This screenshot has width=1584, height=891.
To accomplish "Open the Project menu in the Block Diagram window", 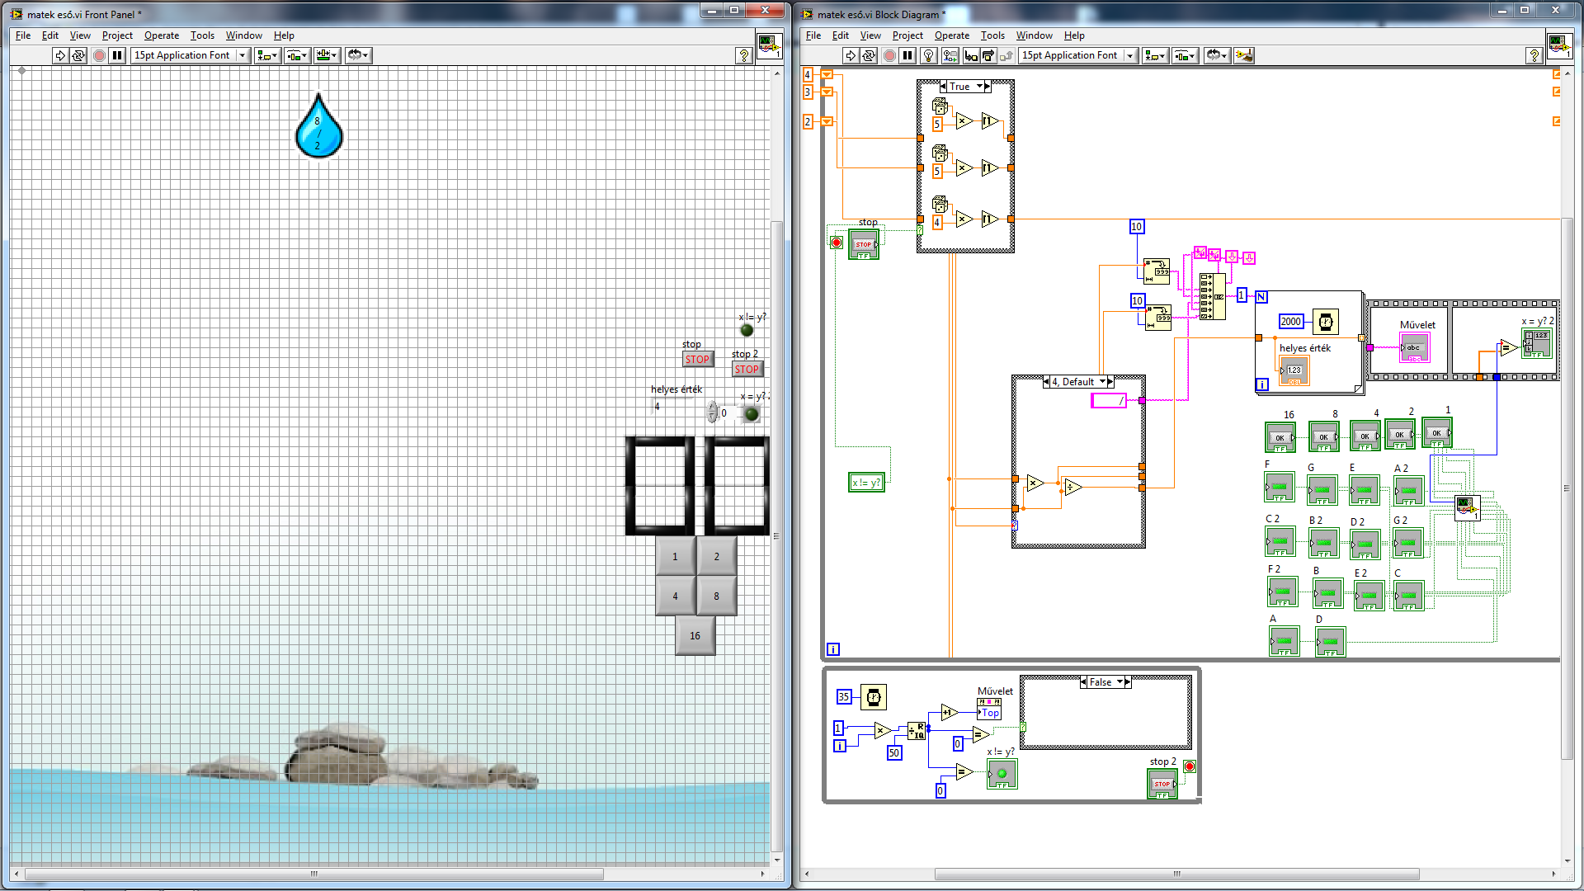I will tap(907, 35).
